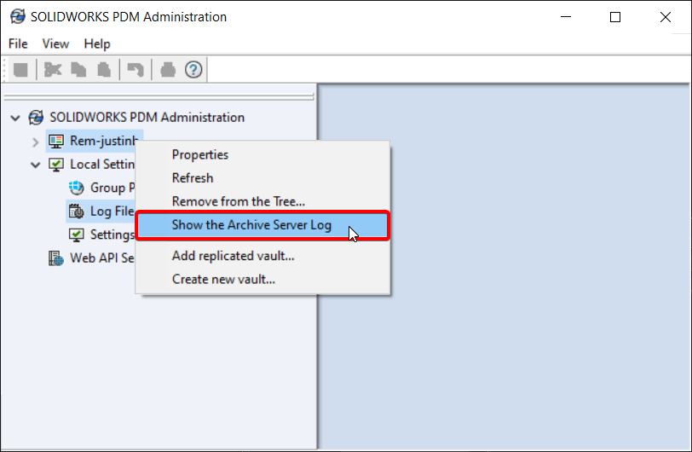Click the Paste toolbar icon
This screenshot has width=692, height=452.
104,70
